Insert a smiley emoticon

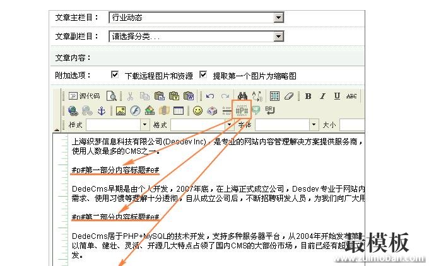pos(197,111)
